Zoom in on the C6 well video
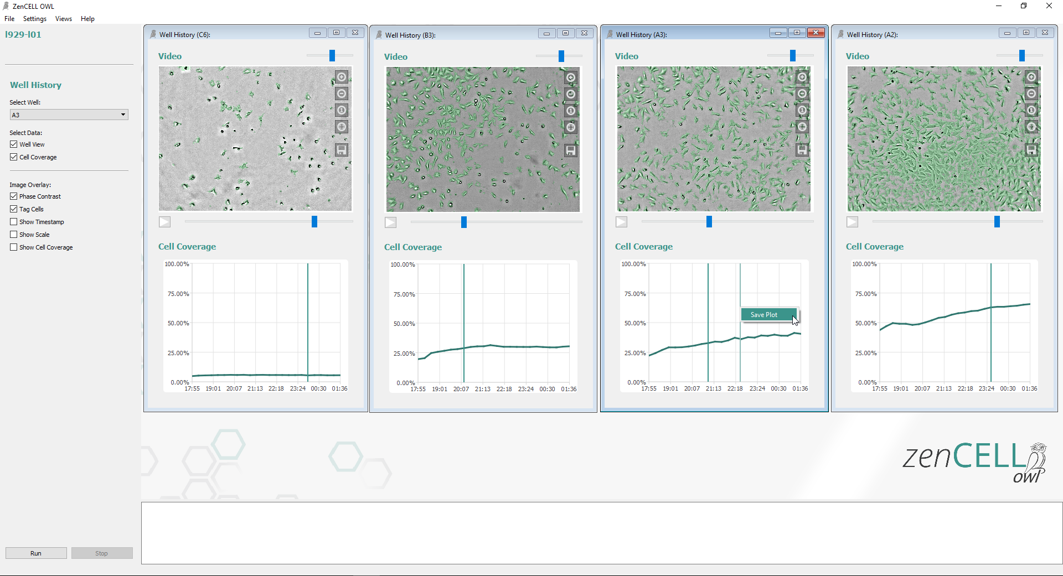Screen dimensions: 1063x576 (342, 77)
